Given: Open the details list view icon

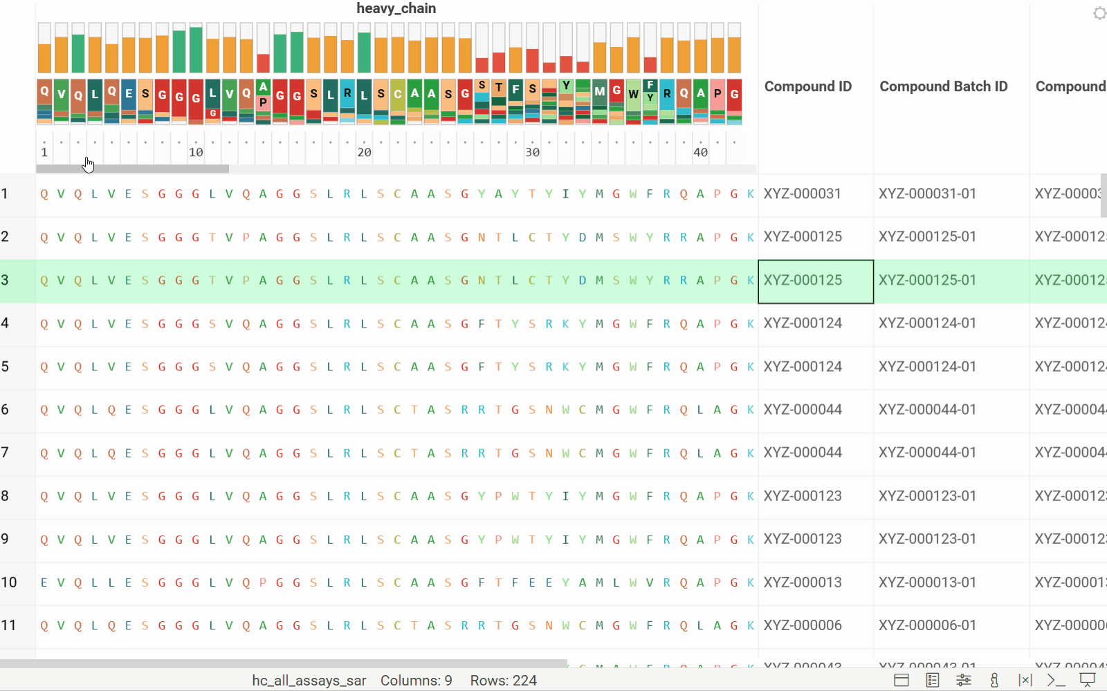Looking at the screenshot, I should click(x=932, y=680).
